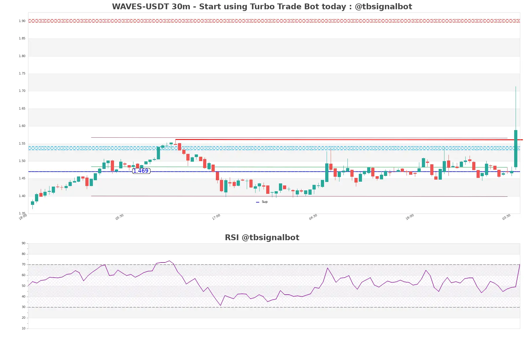This screenshot has height=350, width=524.
Task: Click the RSI 80 axis label
Action: click(x=23, y=254)
